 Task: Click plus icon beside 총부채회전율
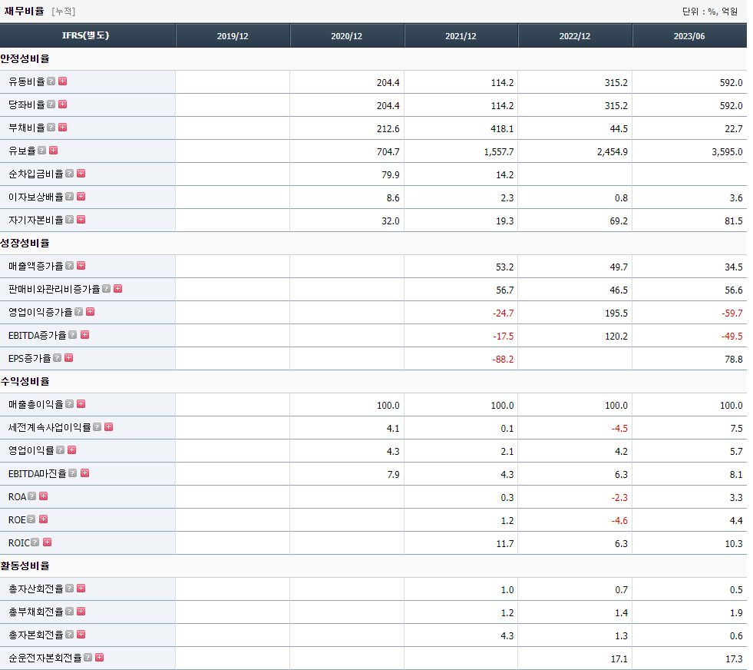click(81, 612)
